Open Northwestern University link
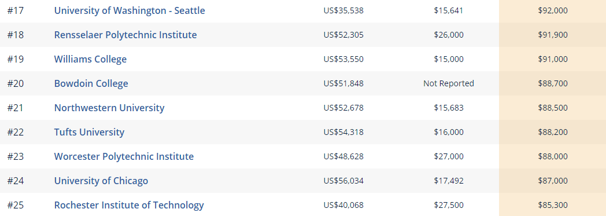This screenshot has width=606, height=216. point(109,108)
